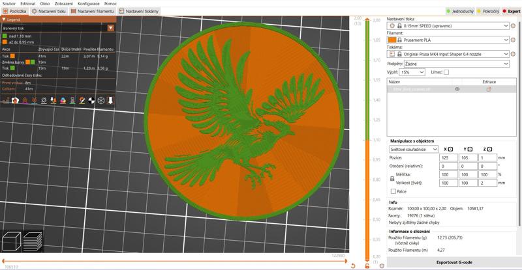The height and width of the screenshot is (270, 522).
Task: Switch to sliced layers preview view
Action: [32, 241]
